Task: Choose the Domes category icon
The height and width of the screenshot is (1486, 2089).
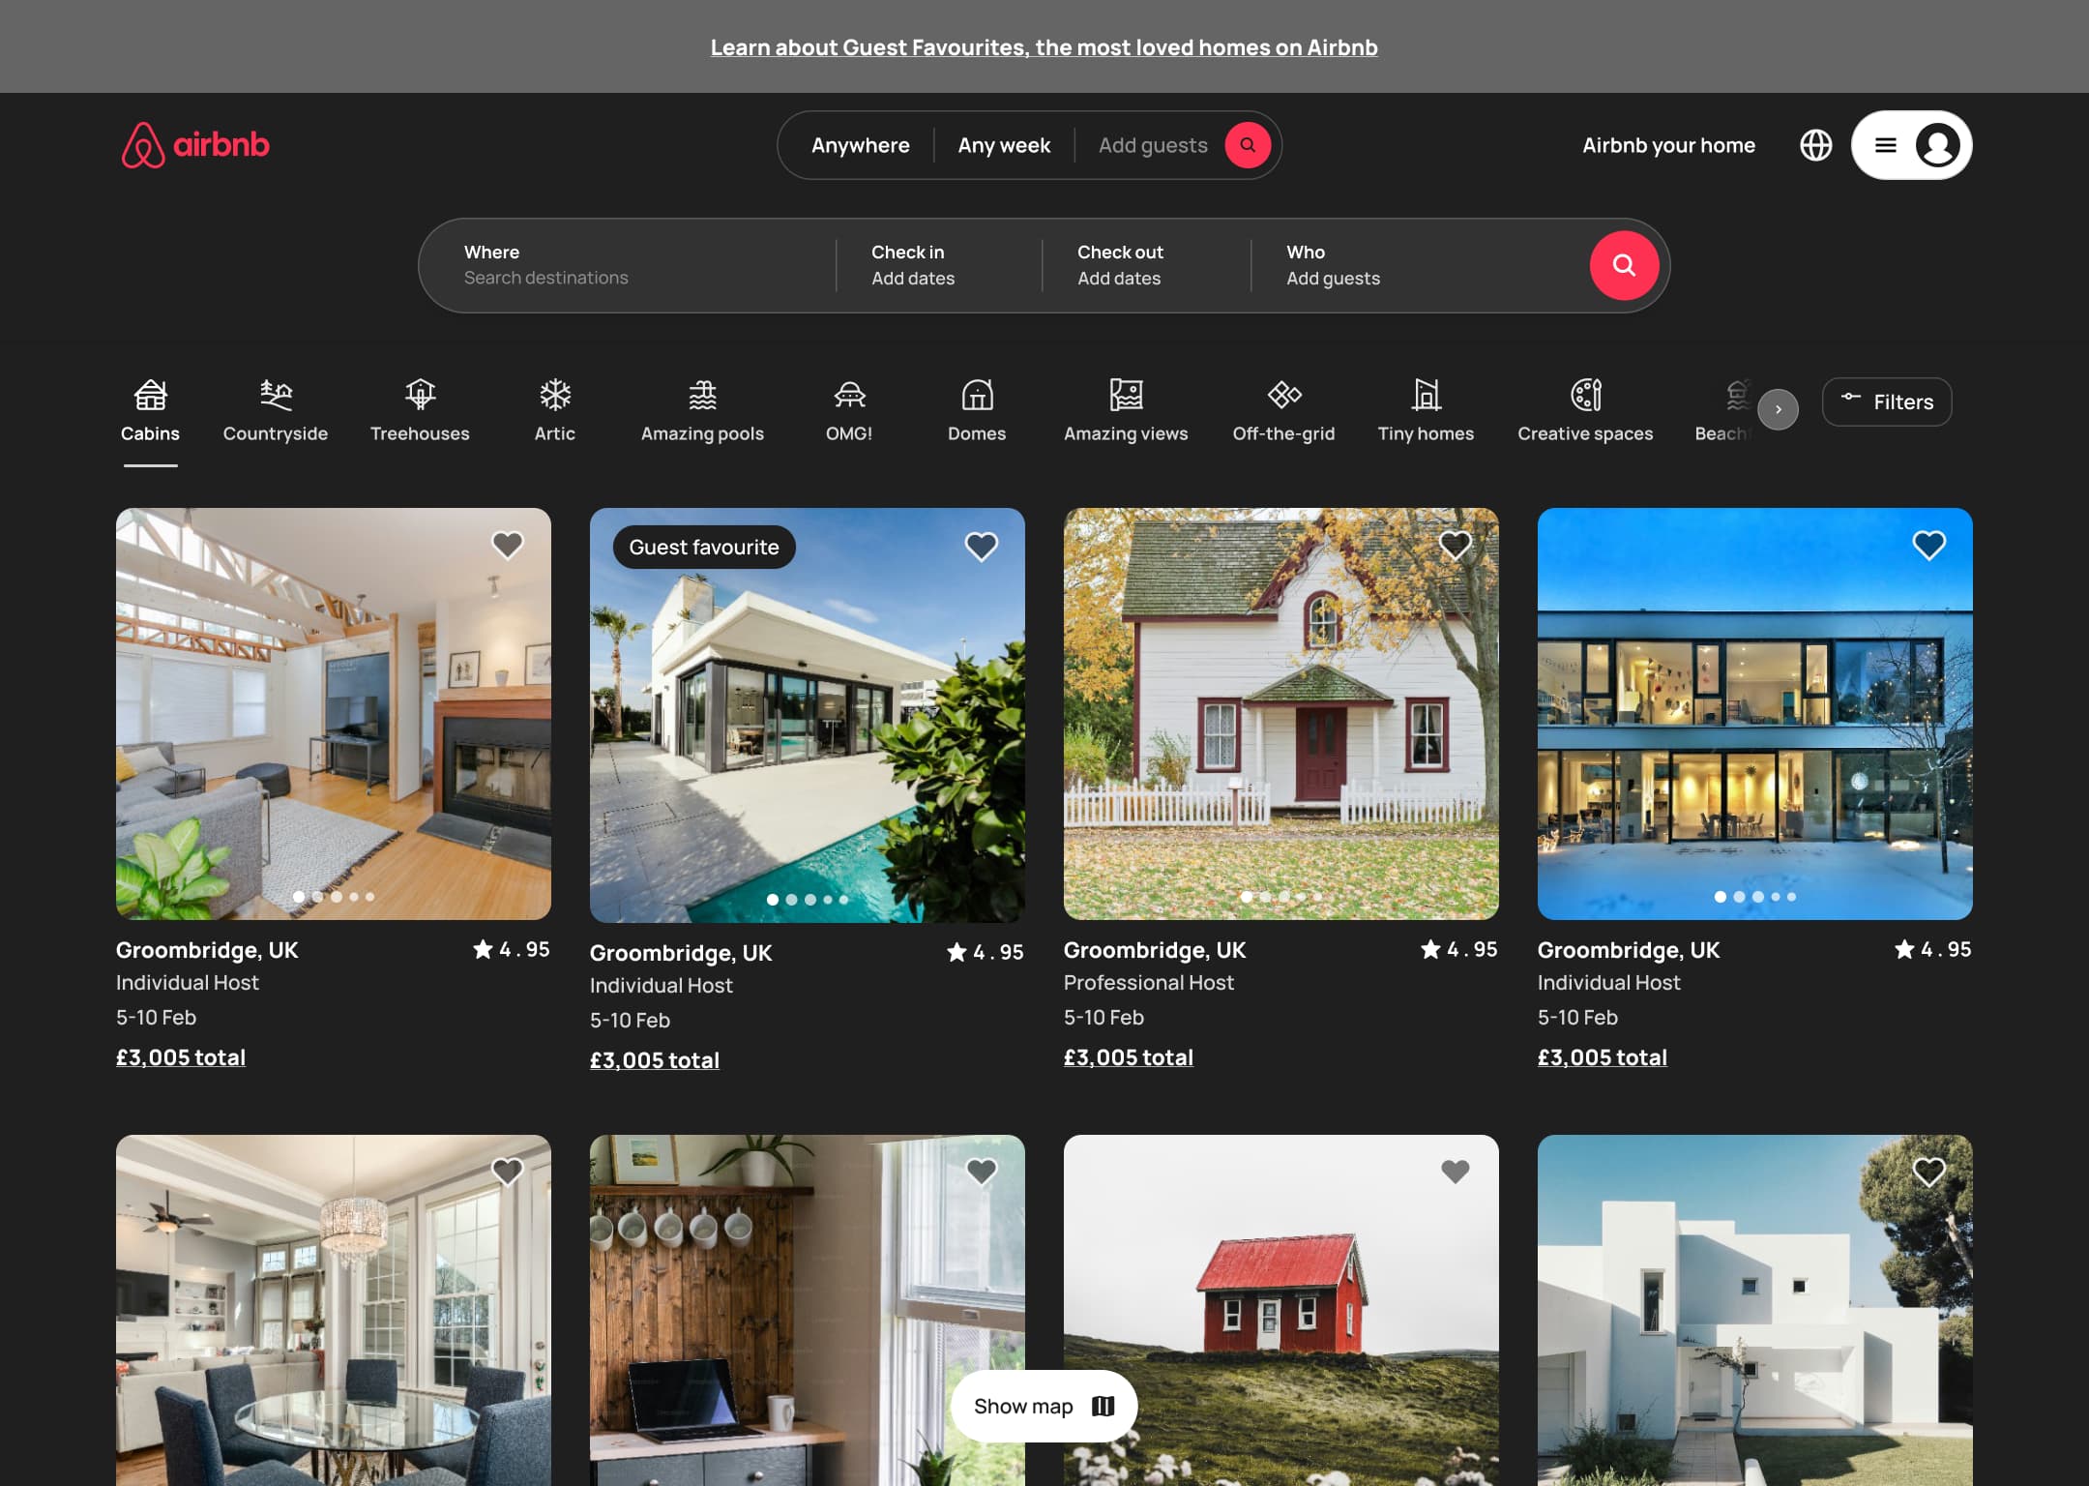Action: point(977,395)
